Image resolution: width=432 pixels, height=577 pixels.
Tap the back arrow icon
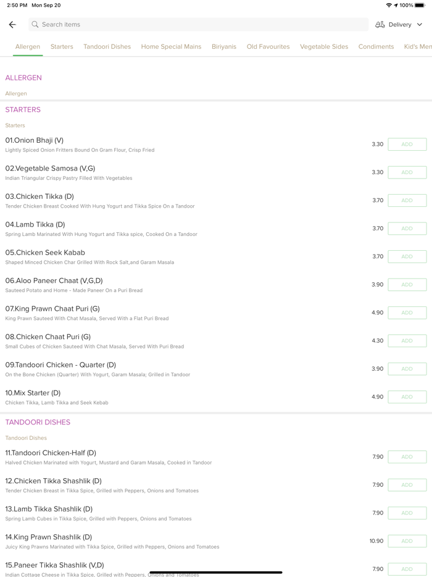pos(12,25)
